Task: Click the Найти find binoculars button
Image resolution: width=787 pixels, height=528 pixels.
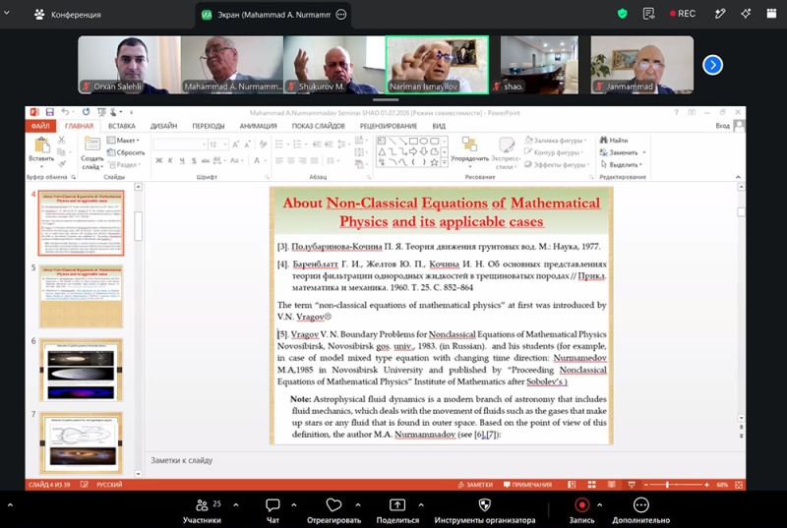Action: (614, 141)
